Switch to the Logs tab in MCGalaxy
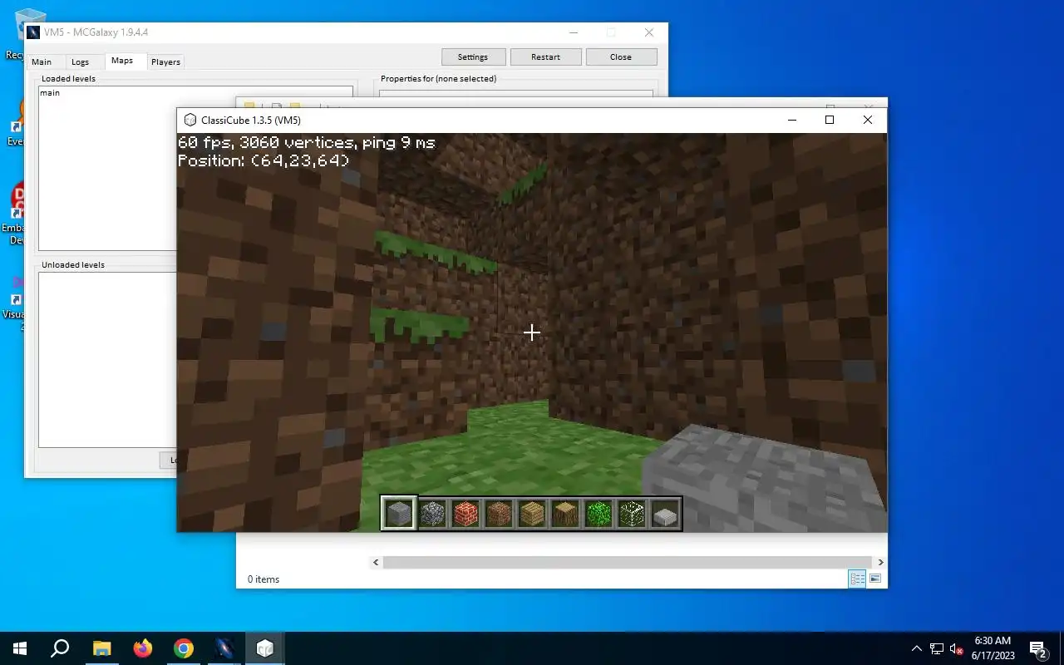Image resolution: width=1064 pixels, height=665 pixels. 80,62
